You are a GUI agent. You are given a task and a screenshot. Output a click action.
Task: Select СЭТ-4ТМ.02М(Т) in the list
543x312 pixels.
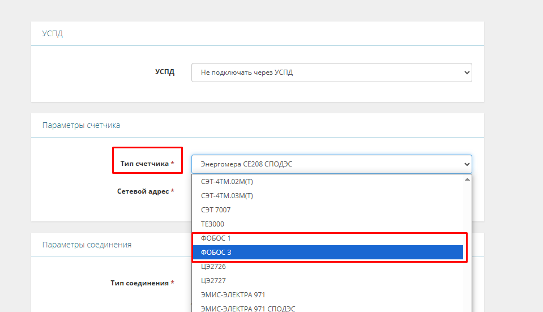tap(328, 181)
